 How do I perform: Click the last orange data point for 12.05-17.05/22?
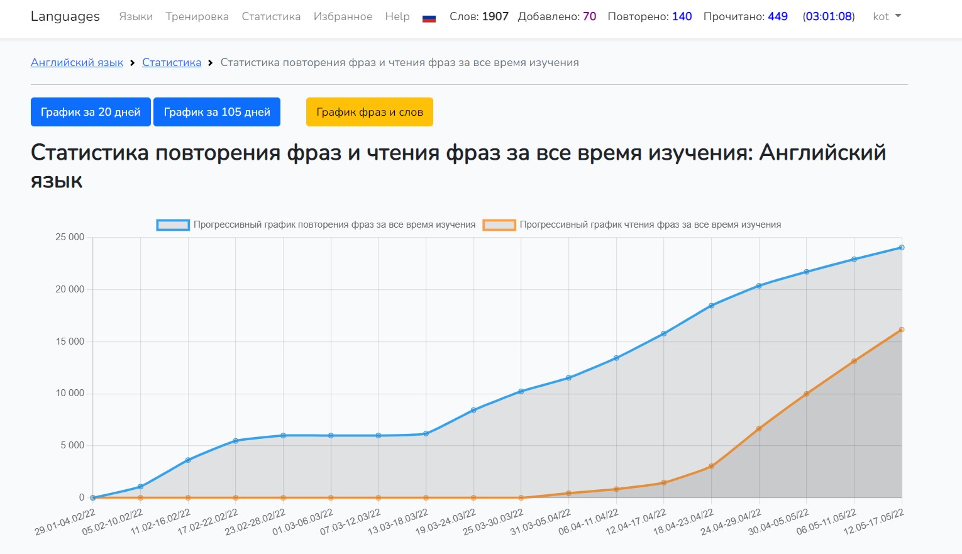[901, 330]
